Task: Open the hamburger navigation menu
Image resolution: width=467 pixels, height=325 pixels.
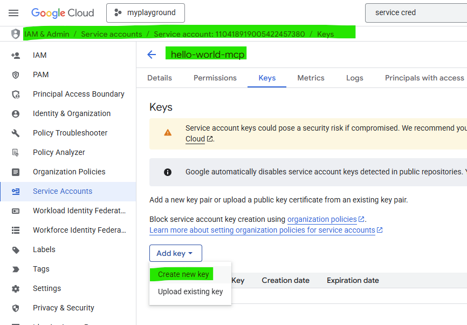Action: coord(13,13)
